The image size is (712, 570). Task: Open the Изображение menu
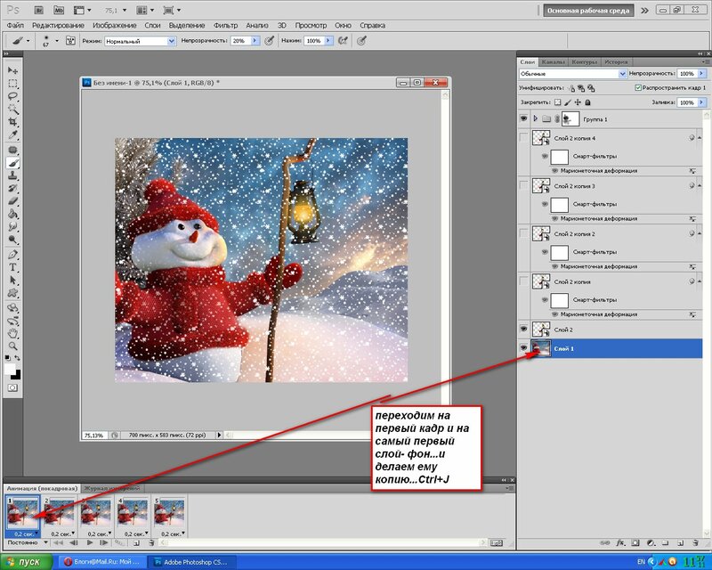pos(115,26)
